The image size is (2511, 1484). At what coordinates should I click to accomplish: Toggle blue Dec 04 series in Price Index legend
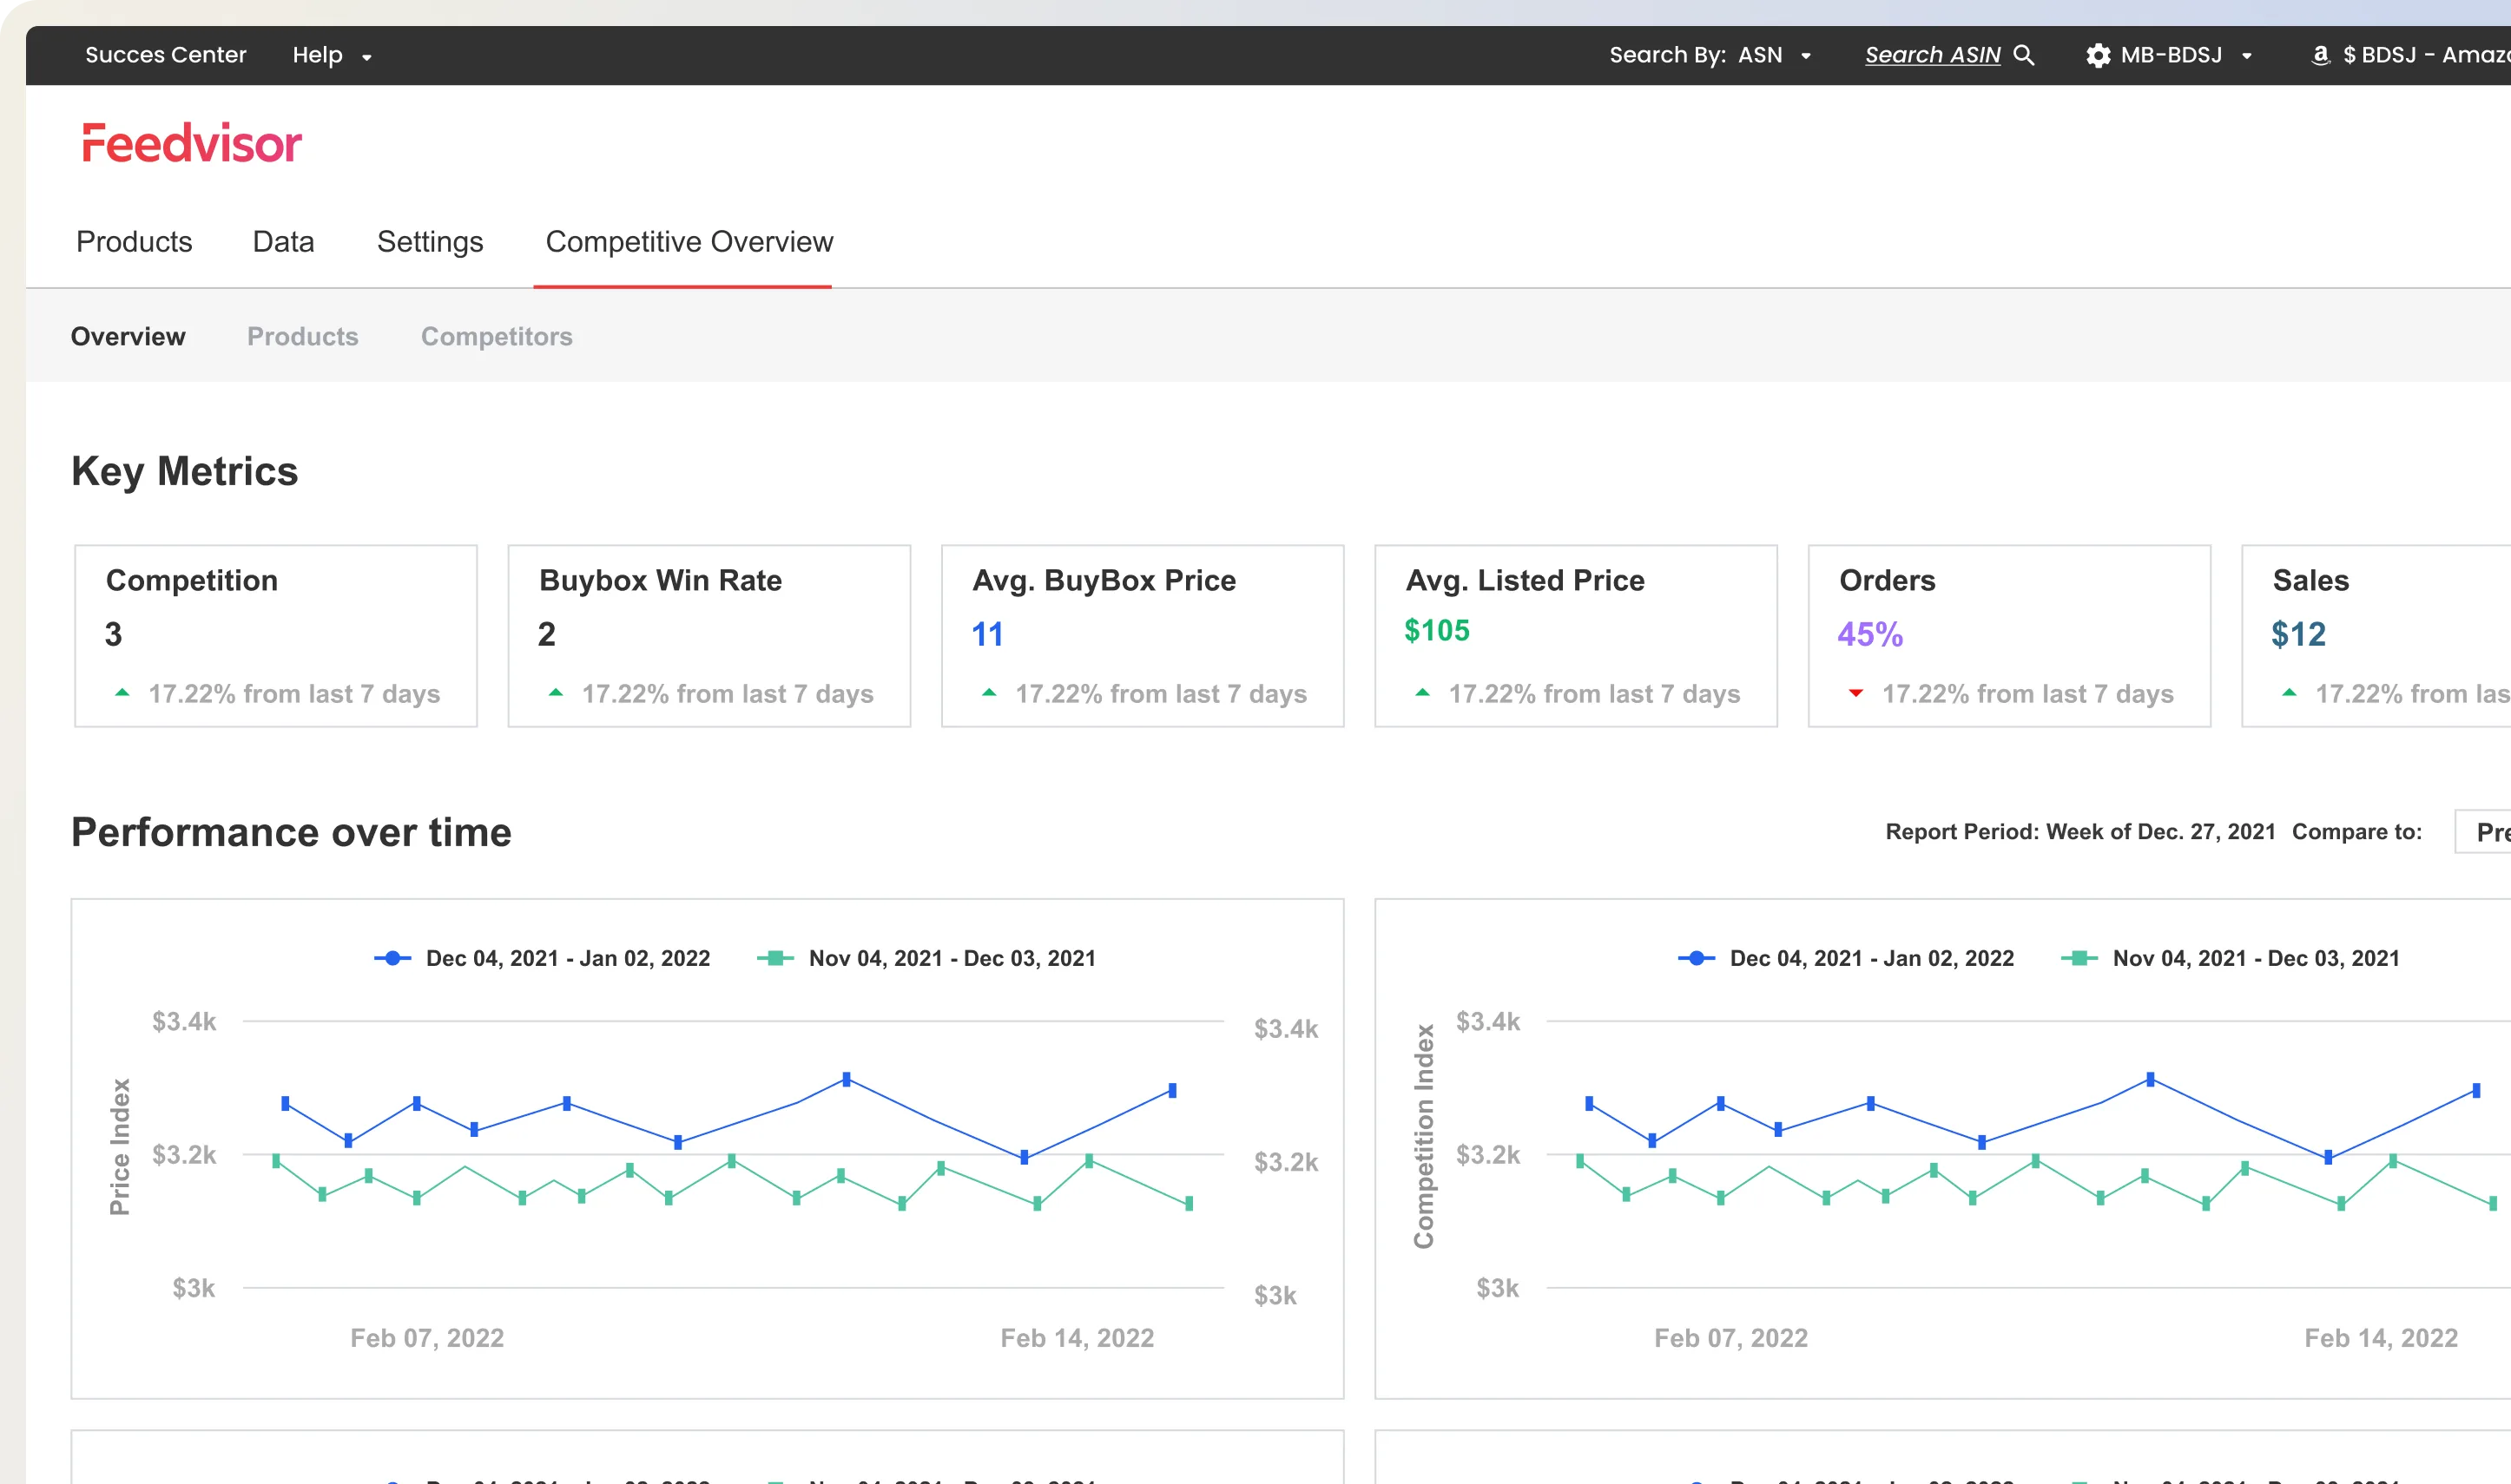(542, 958)
